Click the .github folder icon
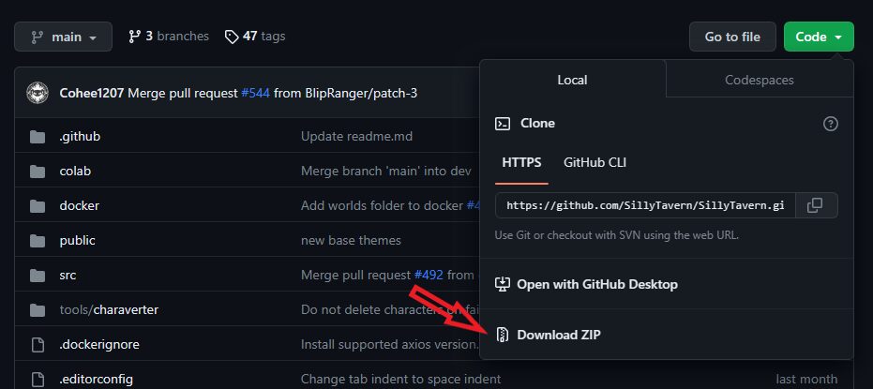 [x=38, y=136]
